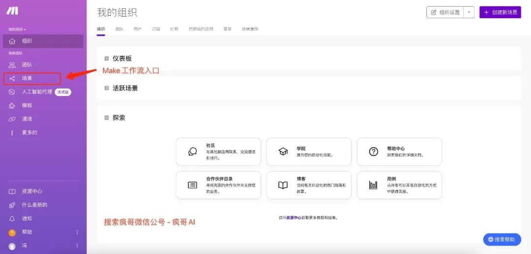Viewport: 531px width, 254px height.
Task: Open the 帮助中心 card
Action: (399, 152)
